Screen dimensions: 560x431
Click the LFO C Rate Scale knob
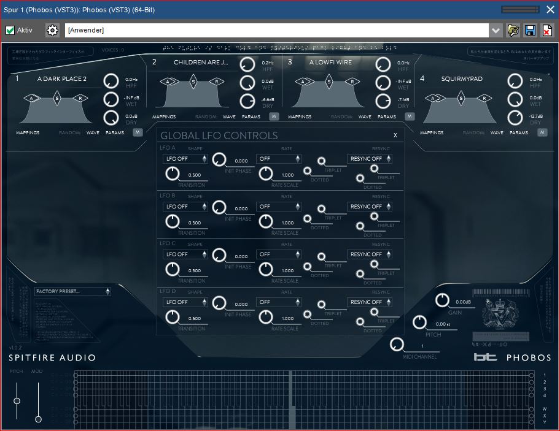click(266, 270)
